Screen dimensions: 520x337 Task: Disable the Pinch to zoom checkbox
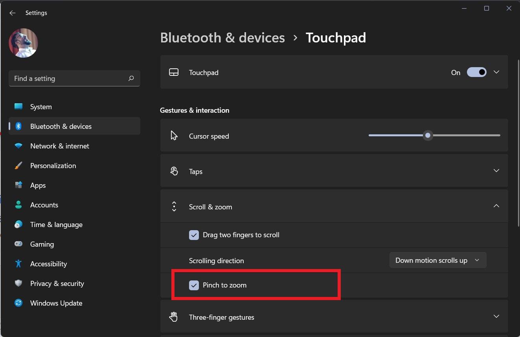coord(194,285)
